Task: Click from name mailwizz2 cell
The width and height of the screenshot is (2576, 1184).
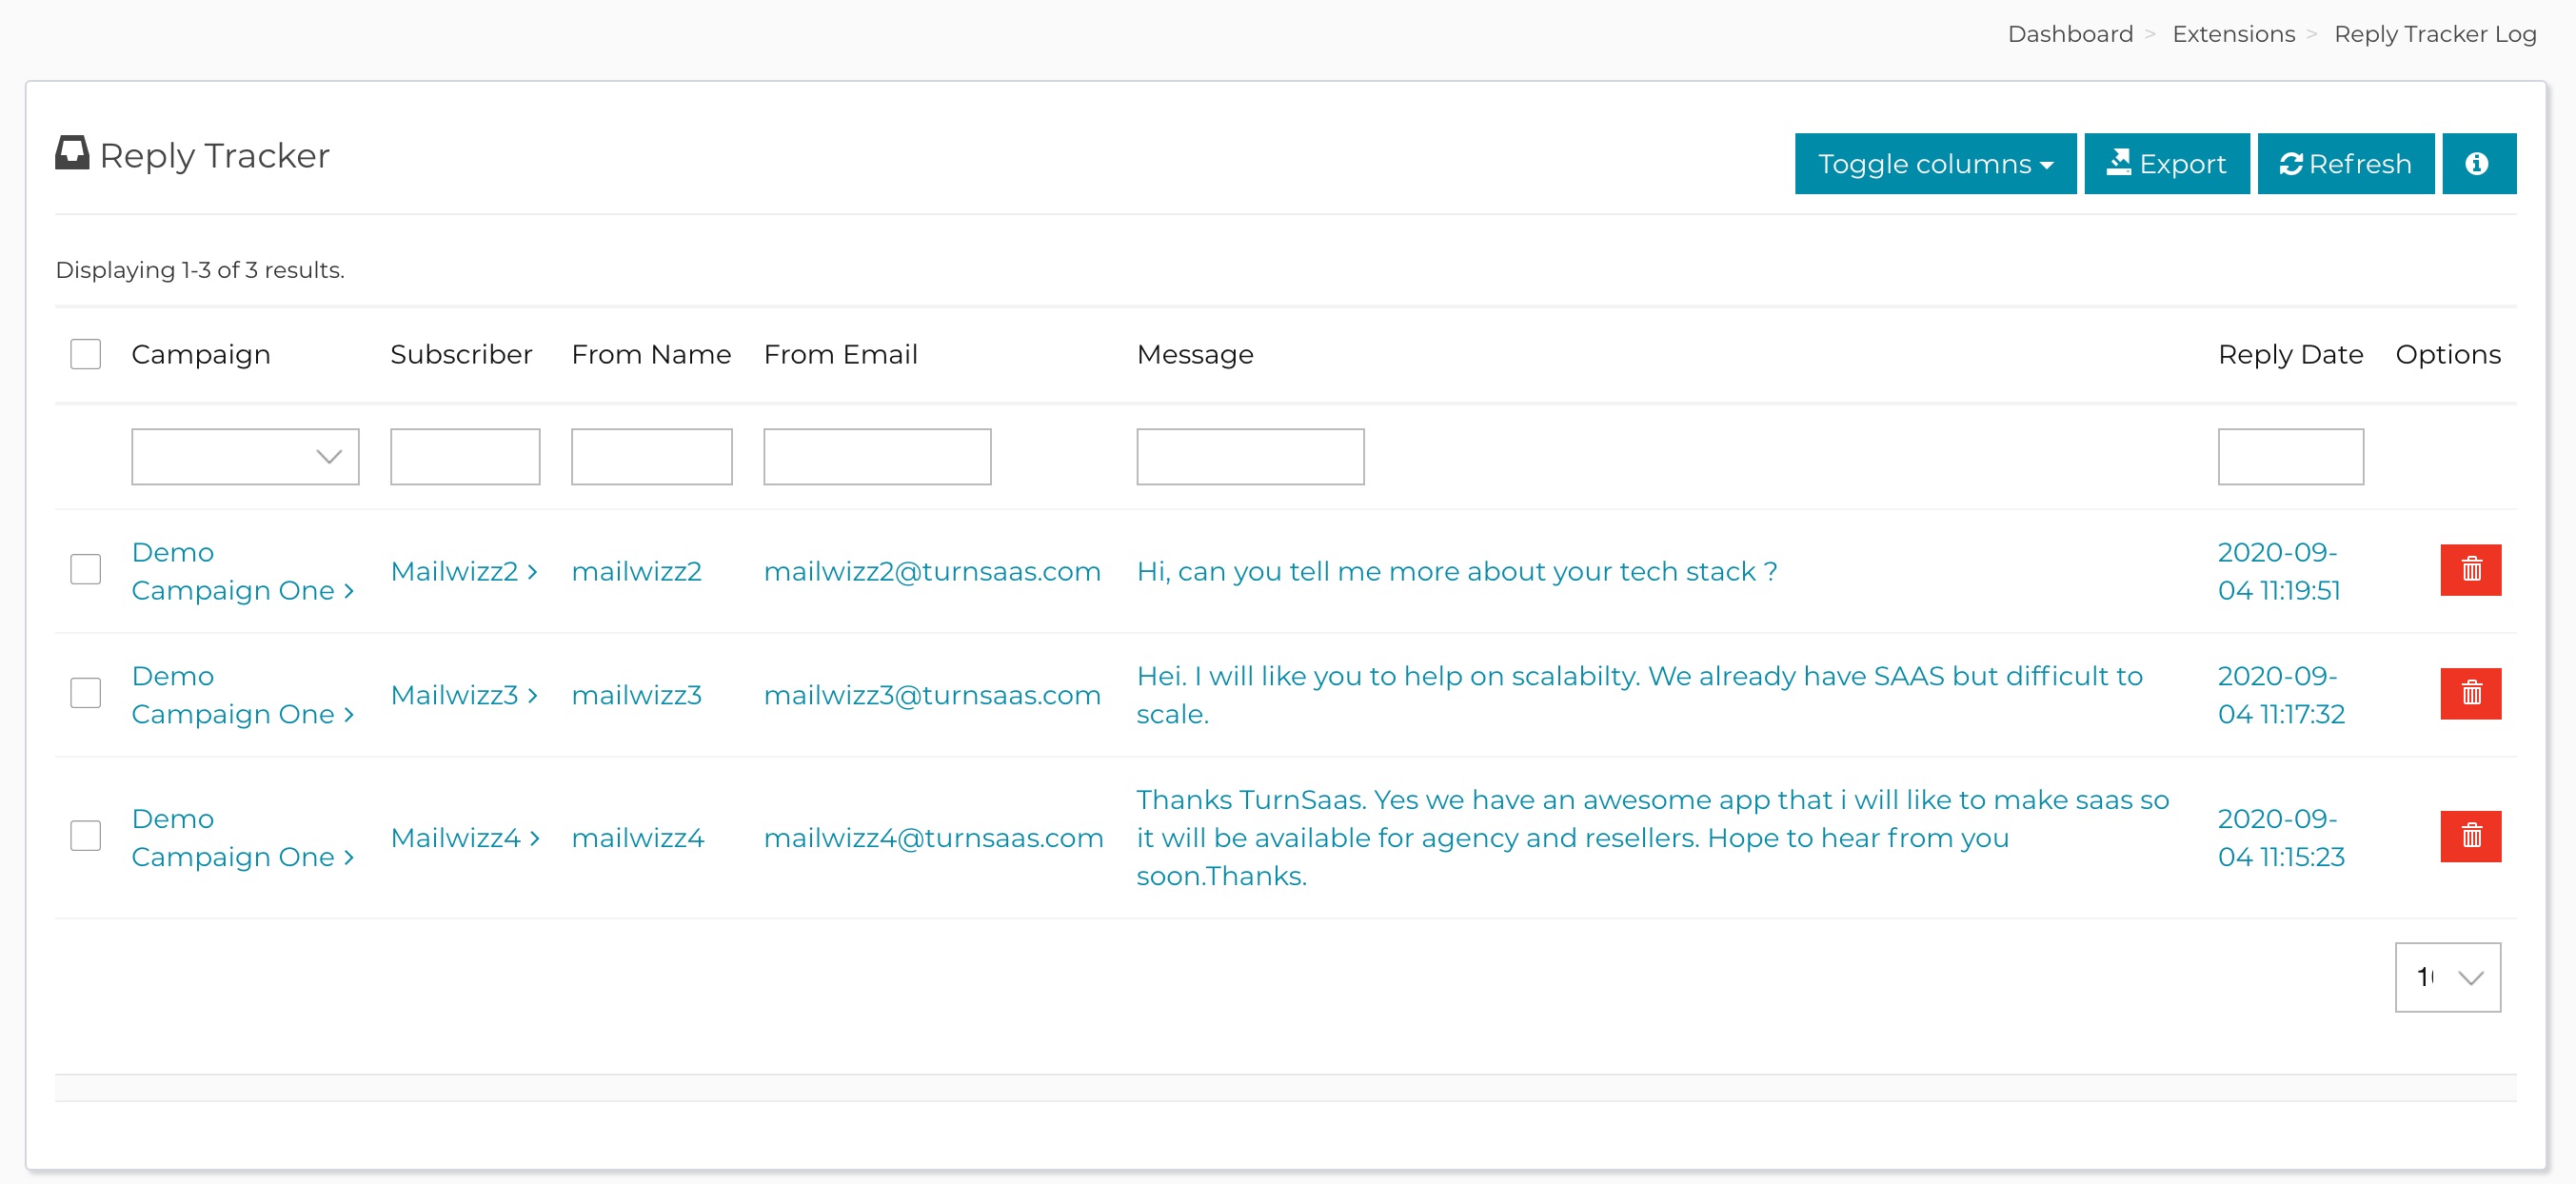Action: 636,571
